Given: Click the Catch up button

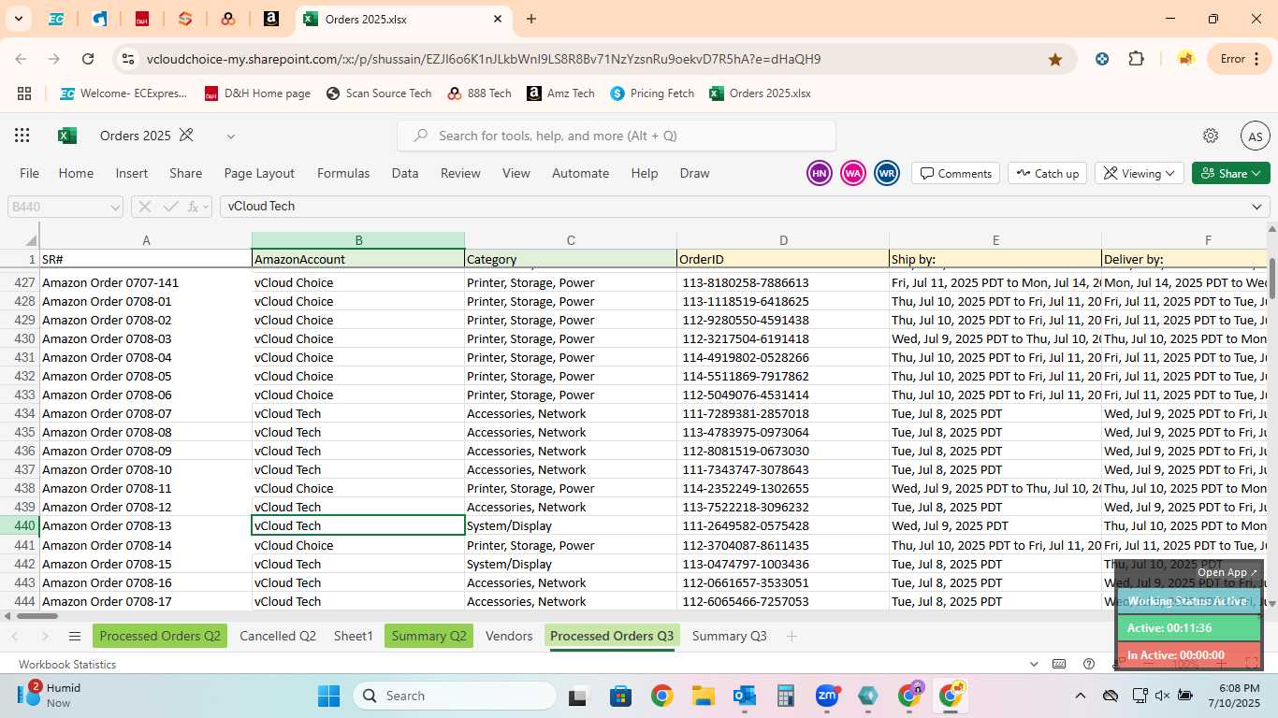Looking at the screenshot, I should click(x=1047, y=173).
